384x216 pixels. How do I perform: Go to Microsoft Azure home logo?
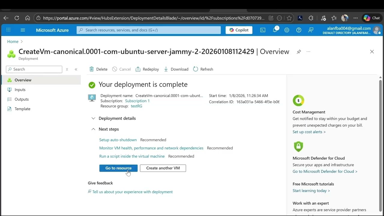click(x=52, y=30)
